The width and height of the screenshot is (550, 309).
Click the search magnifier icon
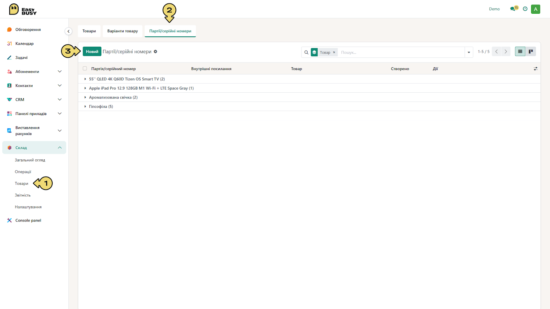(306, 53)
